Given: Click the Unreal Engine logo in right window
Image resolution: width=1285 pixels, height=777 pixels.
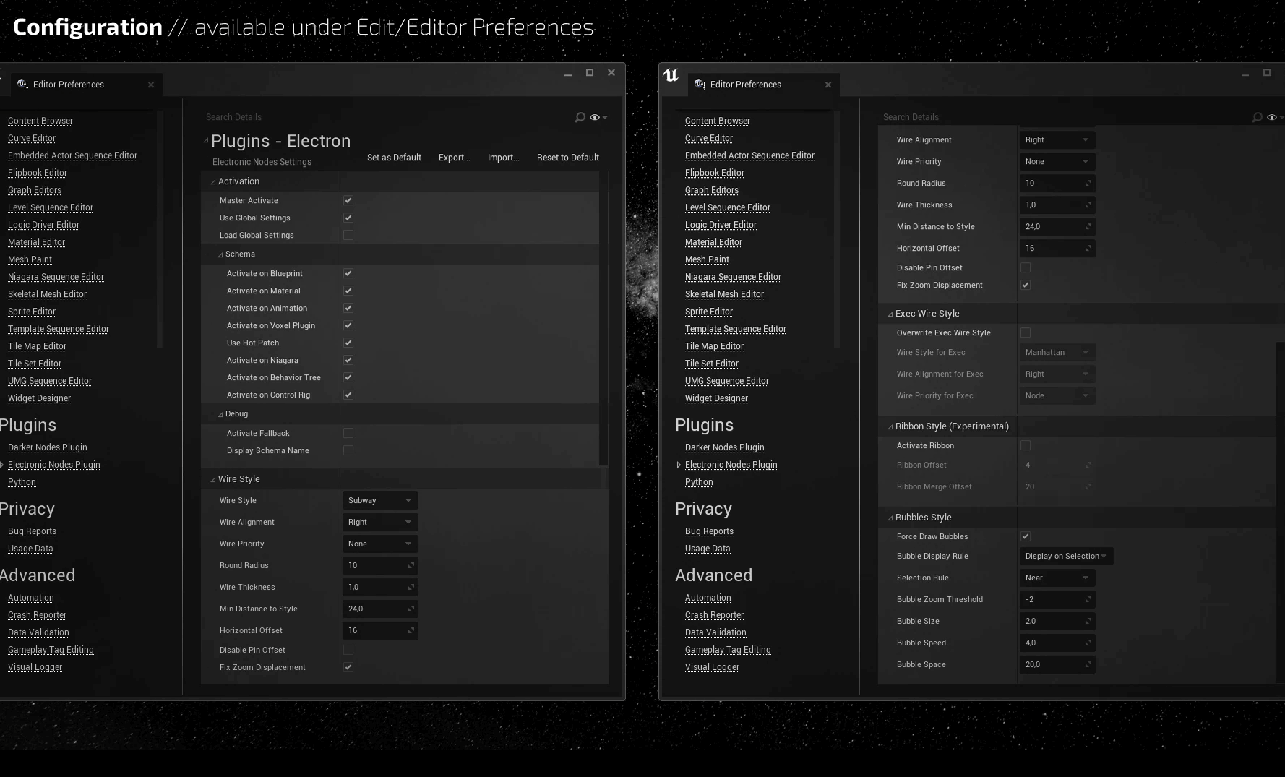Looking at the screenshot, I should click(x=671, y=75).
